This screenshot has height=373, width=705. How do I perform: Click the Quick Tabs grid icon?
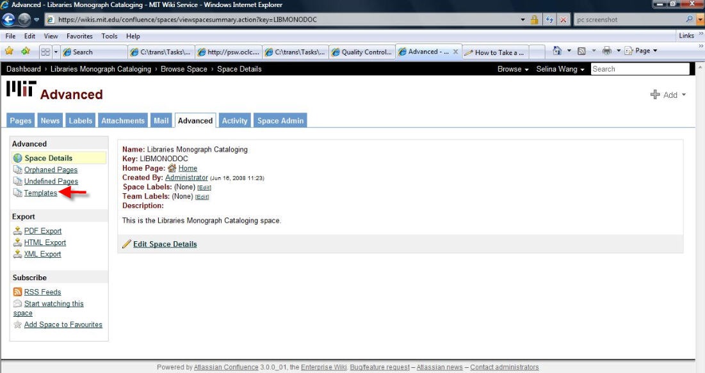(x=46, y=52)
